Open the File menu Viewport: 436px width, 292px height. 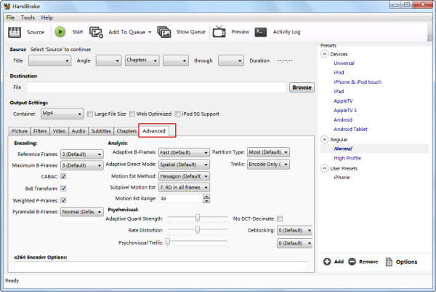point(11,17)
